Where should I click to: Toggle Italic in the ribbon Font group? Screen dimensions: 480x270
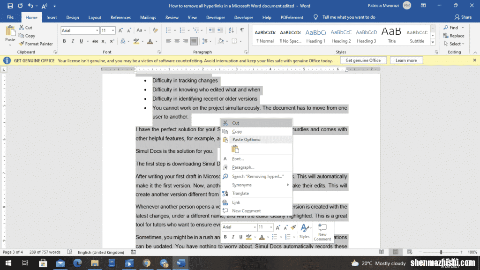coord(73,41)
